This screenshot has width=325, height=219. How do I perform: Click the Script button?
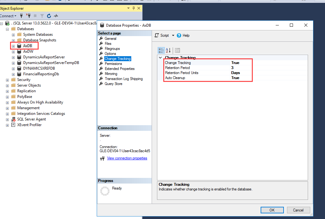(x=162, y=35)
